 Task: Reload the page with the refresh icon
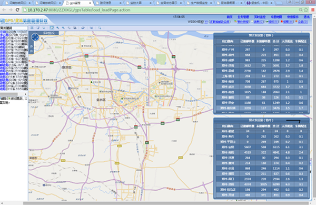tap(17, 9)
